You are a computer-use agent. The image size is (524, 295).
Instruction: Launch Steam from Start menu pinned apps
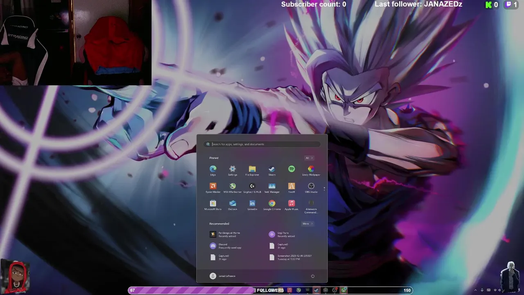point(272,170)
